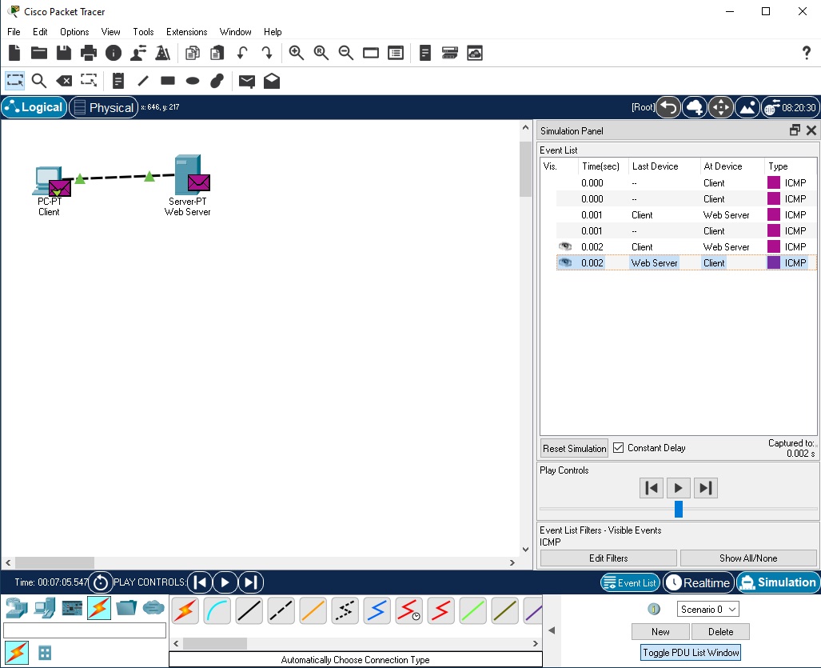This screenshot has width=821, height=668.
Task: Pick the Copper Straight-Through cable
Action: [x=249, y=611]
